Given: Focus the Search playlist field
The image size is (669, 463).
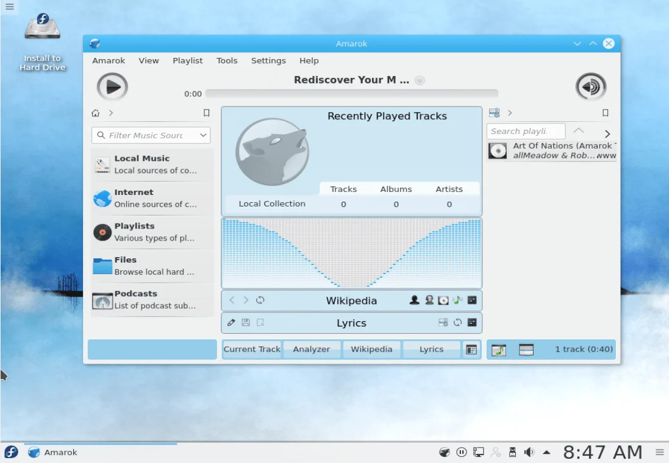Looking at the screenshot, I should coord(526,132).
